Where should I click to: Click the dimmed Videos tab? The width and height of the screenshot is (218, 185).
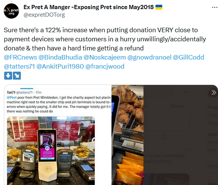(x=177, y=106)
